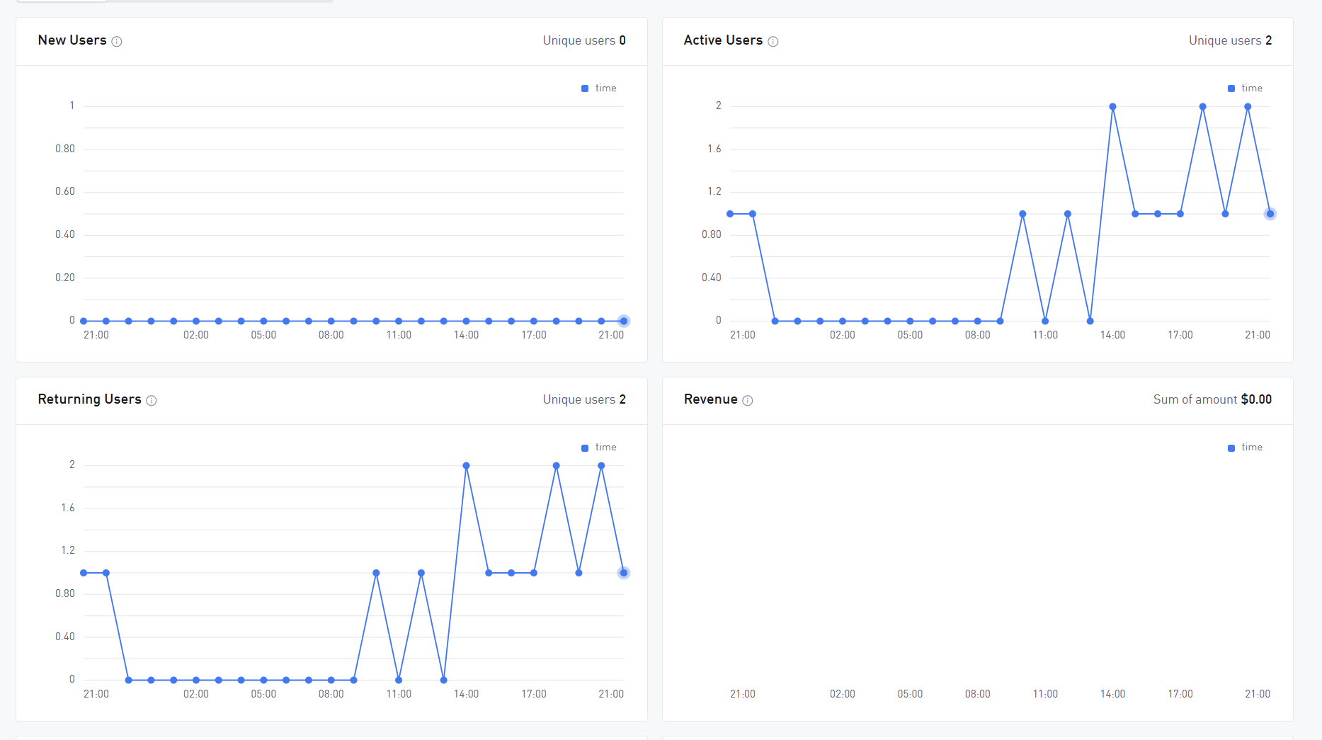Click "Sum of amount $0.00" in Revenue card
The height and width of the screenshot is (740, 1322).
coord(1212,399)
